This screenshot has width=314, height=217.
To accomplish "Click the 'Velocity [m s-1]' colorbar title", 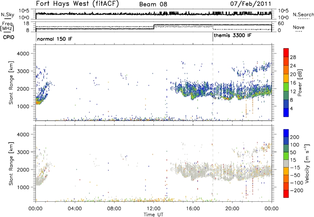I will coord(307,163).
